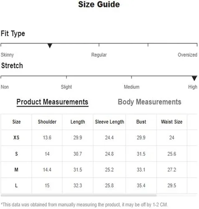Click the Medium label on Stretch scale
Viewport: 199px width, 209px height.
coord(132,87)
